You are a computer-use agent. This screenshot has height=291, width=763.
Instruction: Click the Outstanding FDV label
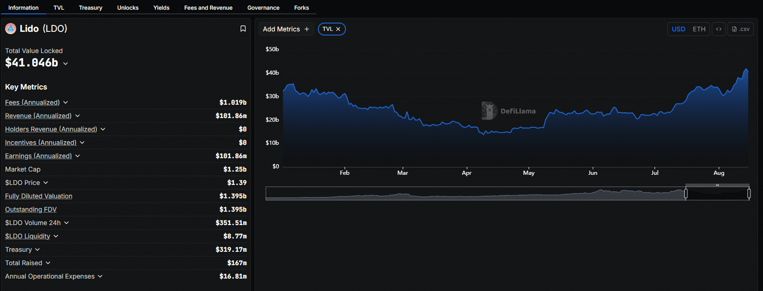pyautogui.click(x=31, y=209)
